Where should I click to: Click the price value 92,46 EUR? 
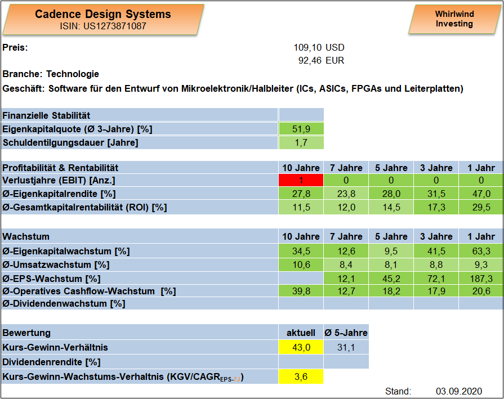(x=321, y=60)
